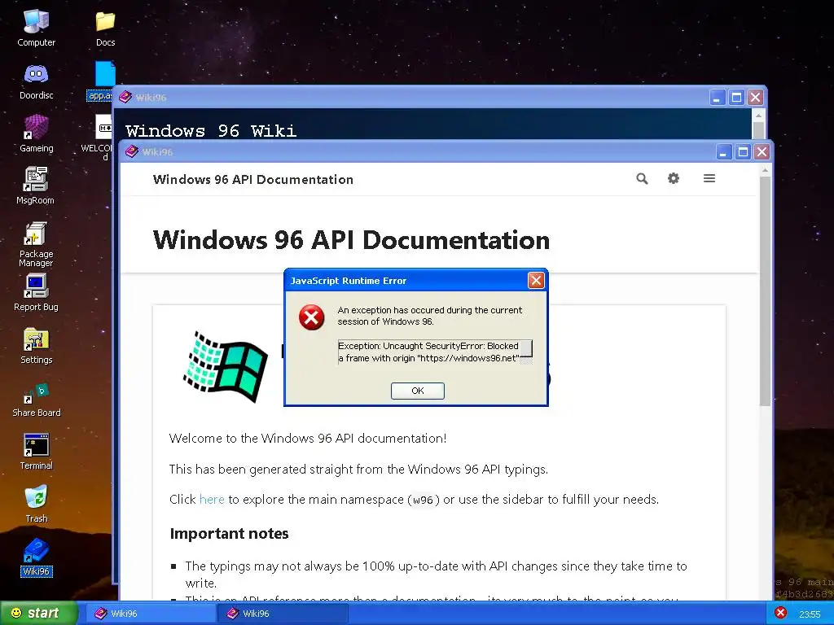Open Package Manager desktop icon

(36, 244)
